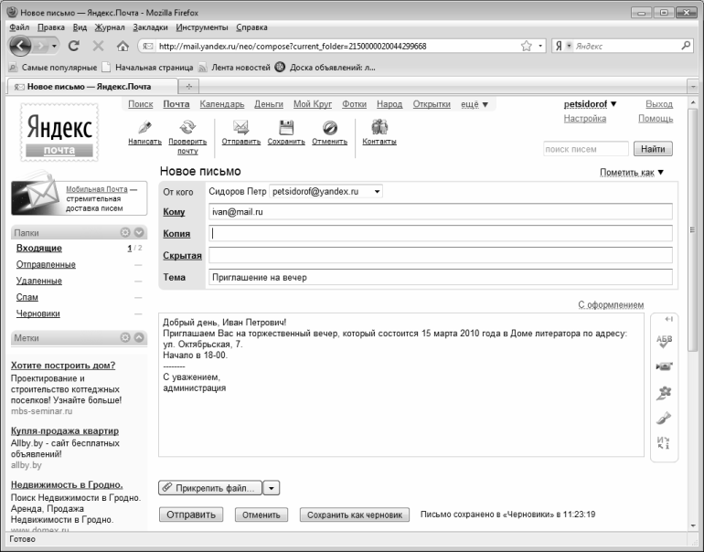Click the Отменить button below message

tap(261, 515)
